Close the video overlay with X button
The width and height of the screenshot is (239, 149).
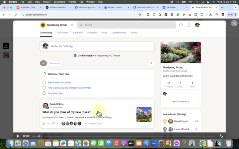[x=234, y=23]
